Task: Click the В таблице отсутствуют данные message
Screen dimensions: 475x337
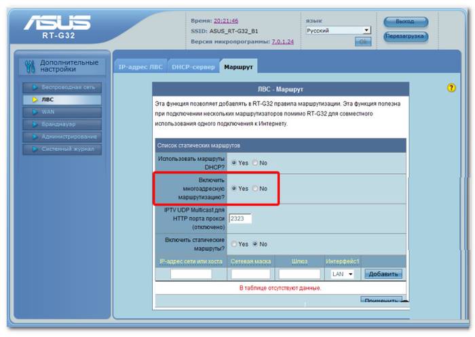Action: (x=280, y=288)
